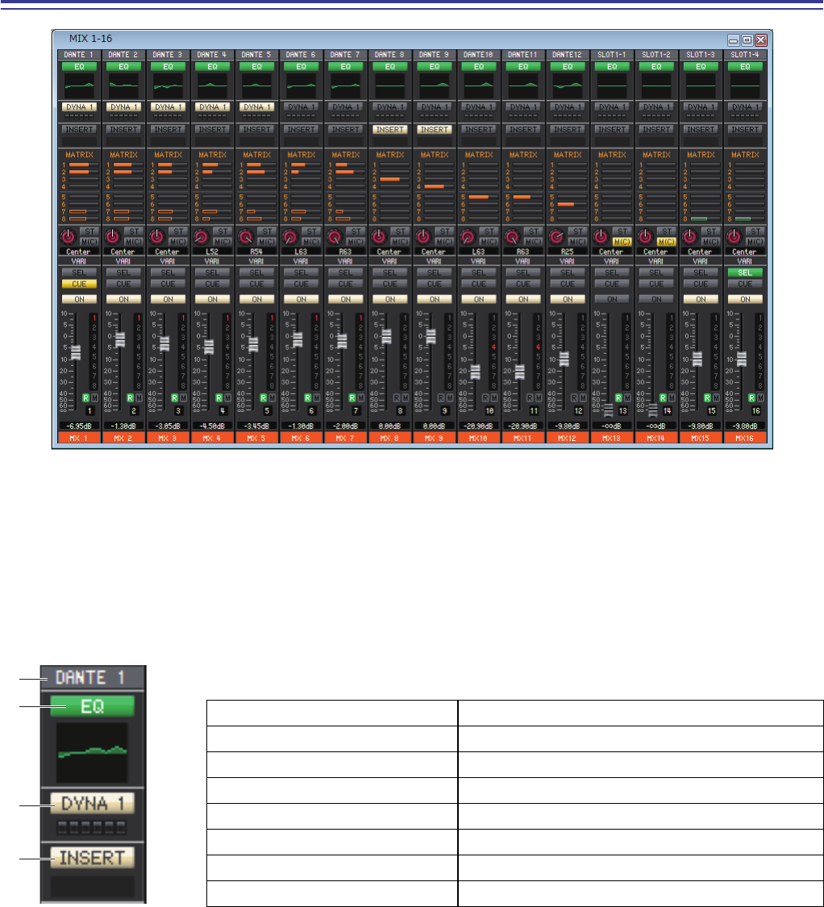Open the DANTE 1 label in enlarged strip
The height and width of the screenshot is (907, 824).
pyautogui.click(x=93, y=677)
